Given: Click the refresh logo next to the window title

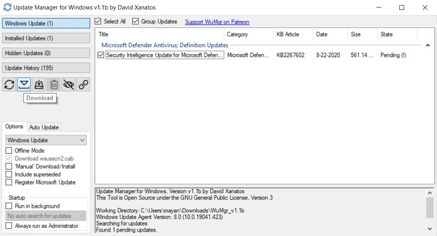Looking at the screenshot, I should (x=7, y=7).
